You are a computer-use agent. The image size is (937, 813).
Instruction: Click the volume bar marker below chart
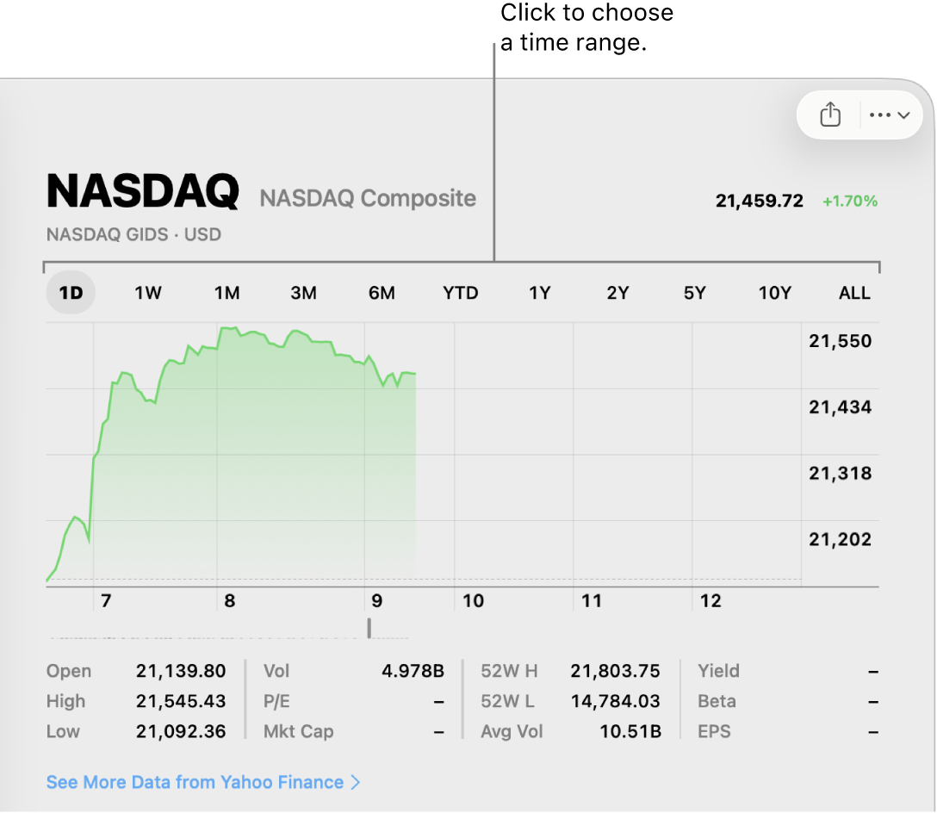tap(369, 629)
